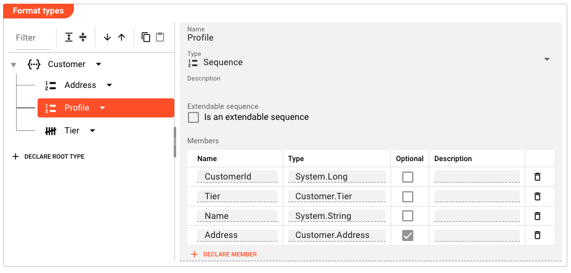Click the collapse all tree icon
This screenshot has width=571, height=273.
[83, 37]
